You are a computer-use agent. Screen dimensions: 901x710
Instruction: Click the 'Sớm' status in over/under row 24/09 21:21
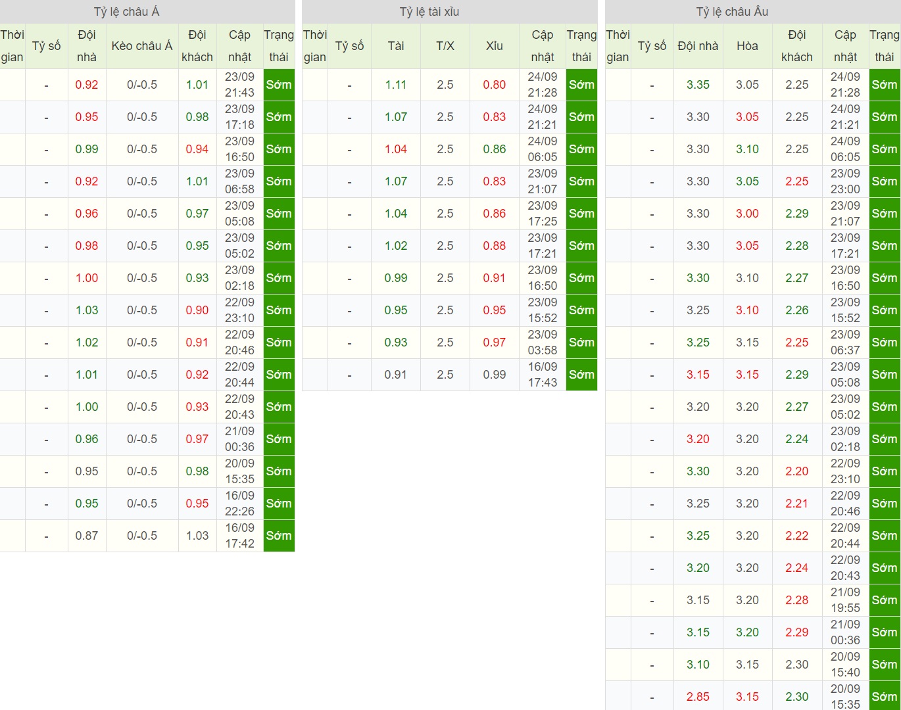(x=582, y=117)
